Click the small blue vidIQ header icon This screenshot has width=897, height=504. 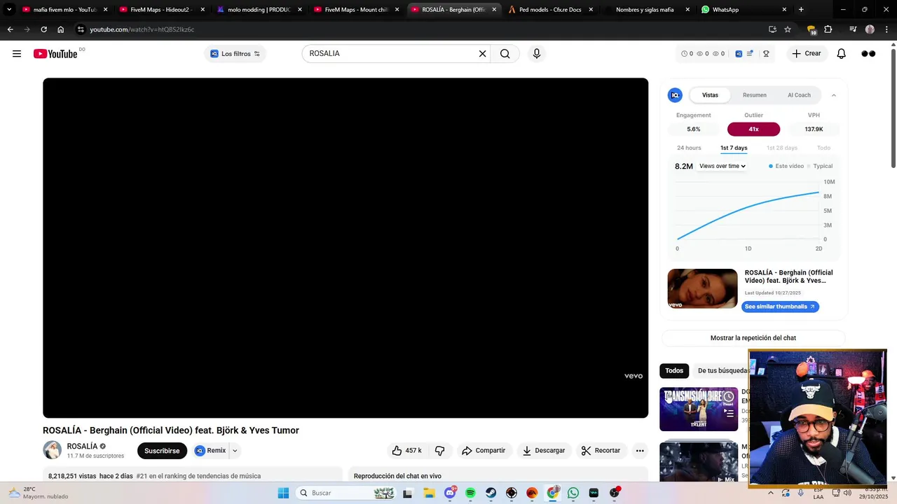[739, 54]
